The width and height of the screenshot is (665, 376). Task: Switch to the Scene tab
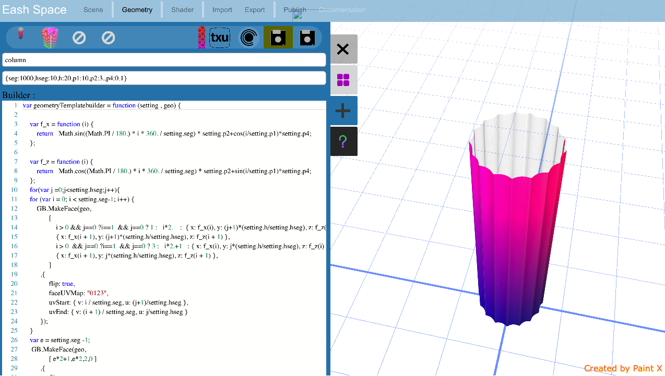93,10
